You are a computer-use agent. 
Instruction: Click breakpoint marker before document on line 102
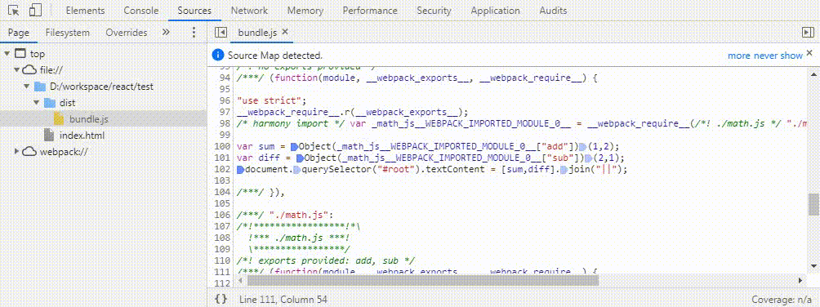241,170
